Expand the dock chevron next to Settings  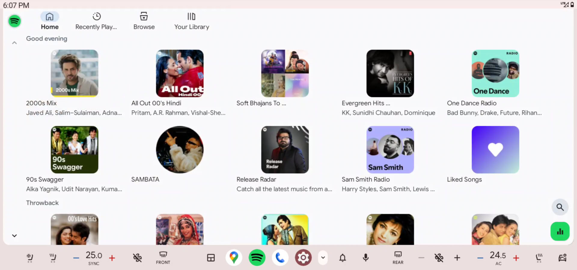323,257
